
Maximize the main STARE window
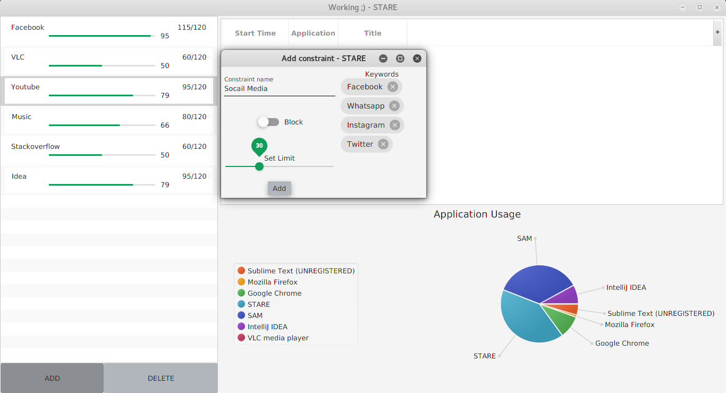coord(699,7)
